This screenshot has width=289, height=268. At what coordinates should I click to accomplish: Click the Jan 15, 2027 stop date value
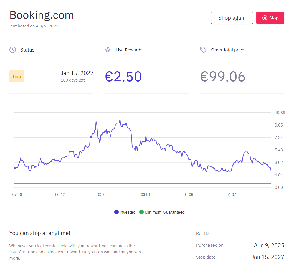268,257
